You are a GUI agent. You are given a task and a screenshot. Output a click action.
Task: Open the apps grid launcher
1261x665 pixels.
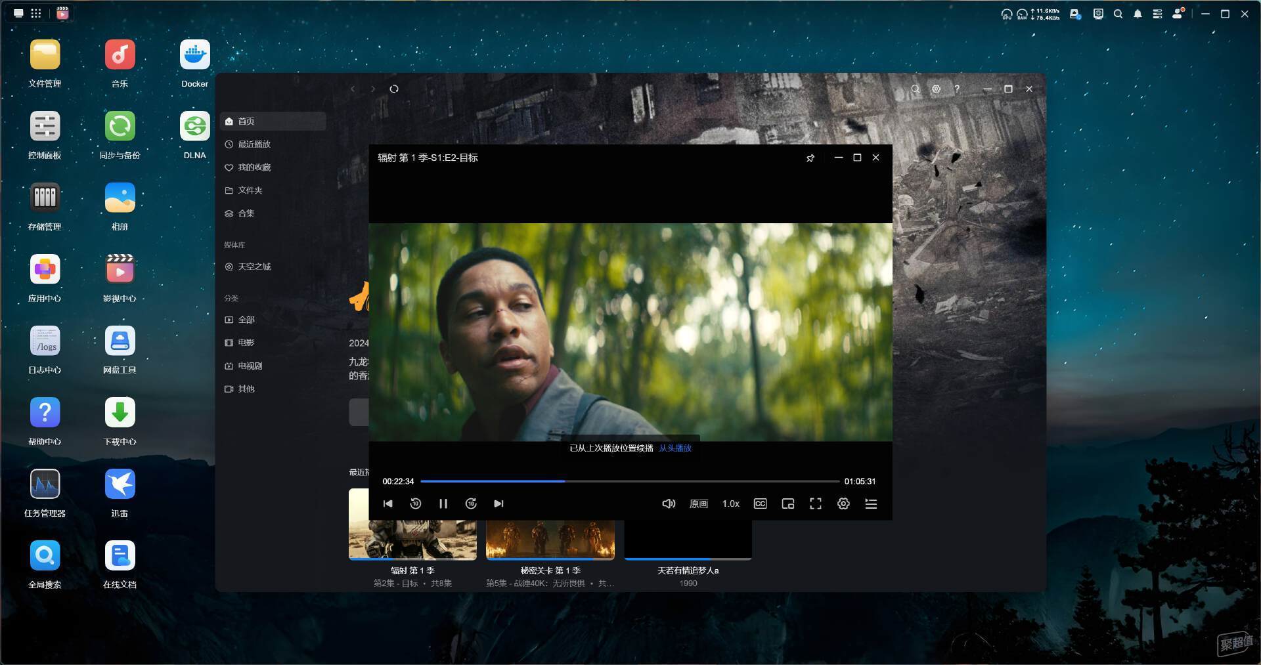(x=36, y=13)
